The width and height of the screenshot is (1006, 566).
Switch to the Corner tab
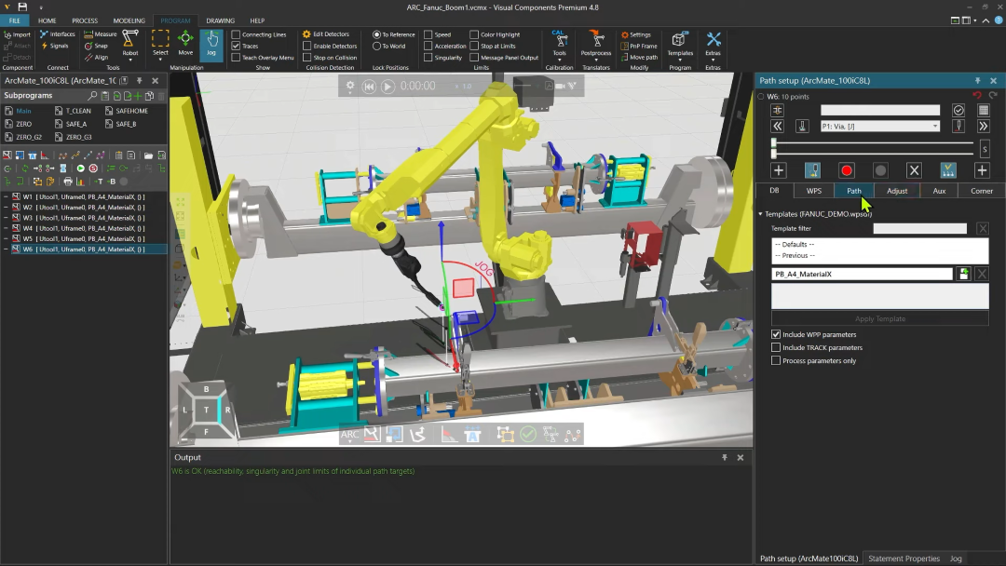click(x=982, y=191)
